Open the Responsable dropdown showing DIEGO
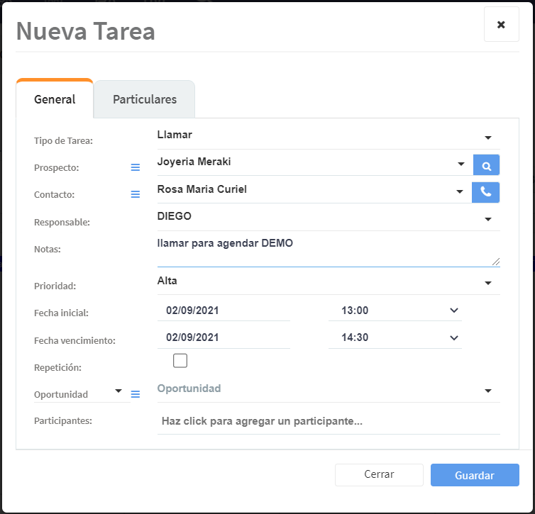This screenshot has width=535, height=514. (x=487, y=219)
